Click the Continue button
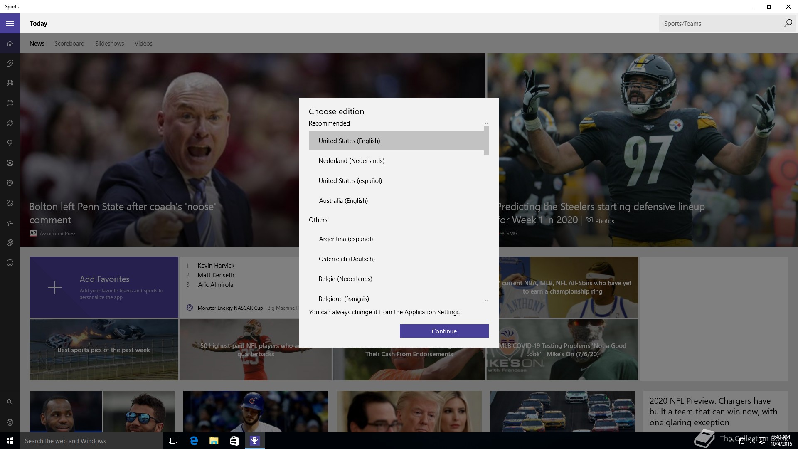The height and width of the screenshot is (449, 798). point(444,331)
